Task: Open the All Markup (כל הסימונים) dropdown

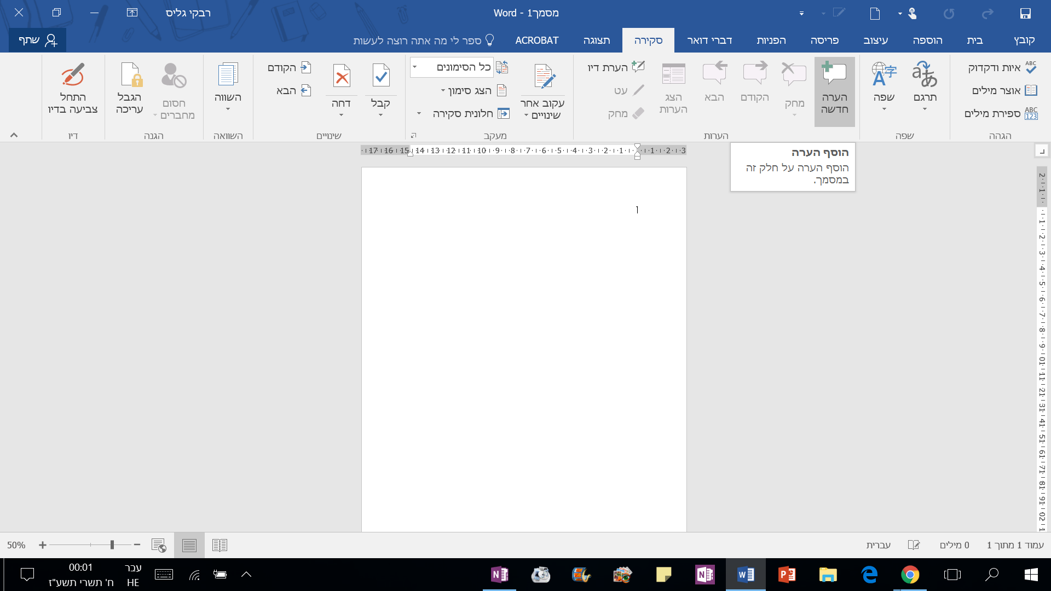Action: point(415,67)
